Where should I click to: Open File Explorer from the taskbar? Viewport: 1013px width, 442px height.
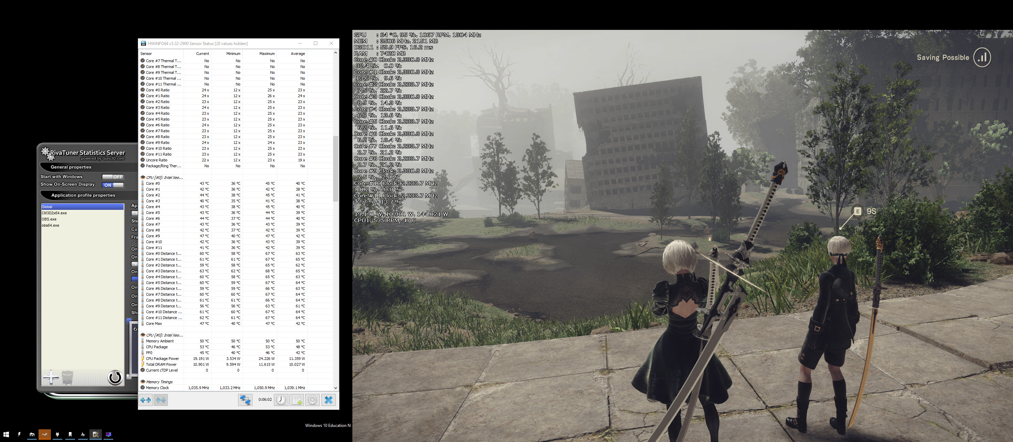tap(32, 434)
